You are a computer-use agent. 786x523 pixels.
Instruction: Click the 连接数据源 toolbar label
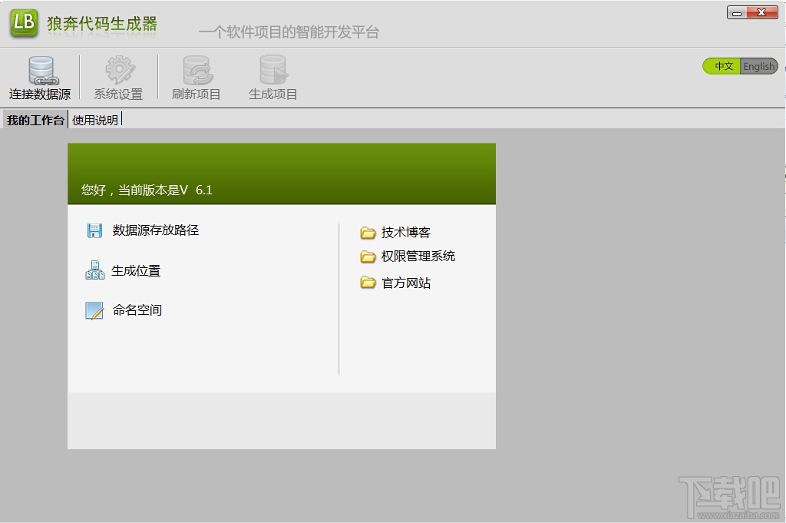[x=40, y=94]
